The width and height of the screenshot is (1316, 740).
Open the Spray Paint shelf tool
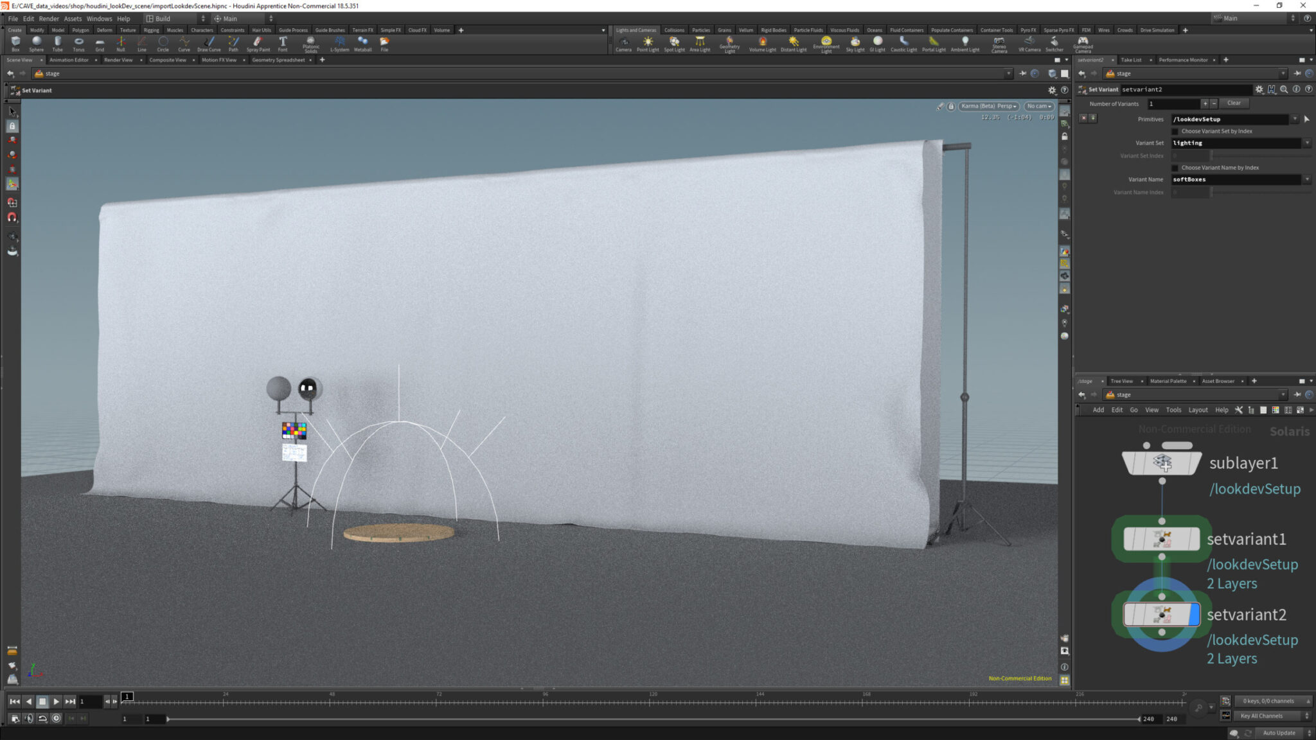click(258, 44)
